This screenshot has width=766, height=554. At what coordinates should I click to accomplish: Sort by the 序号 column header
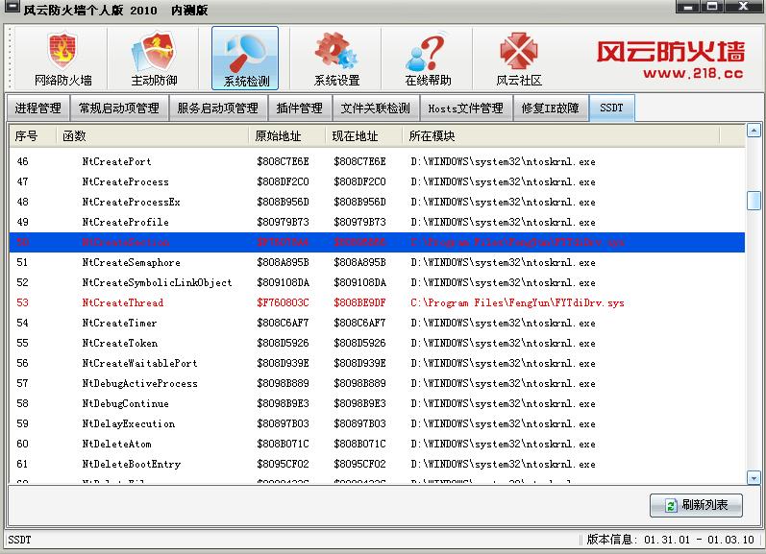click(x=33, y=135)
